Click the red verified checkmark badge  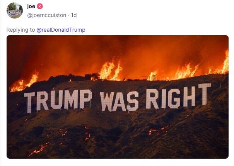coord(40,6)
